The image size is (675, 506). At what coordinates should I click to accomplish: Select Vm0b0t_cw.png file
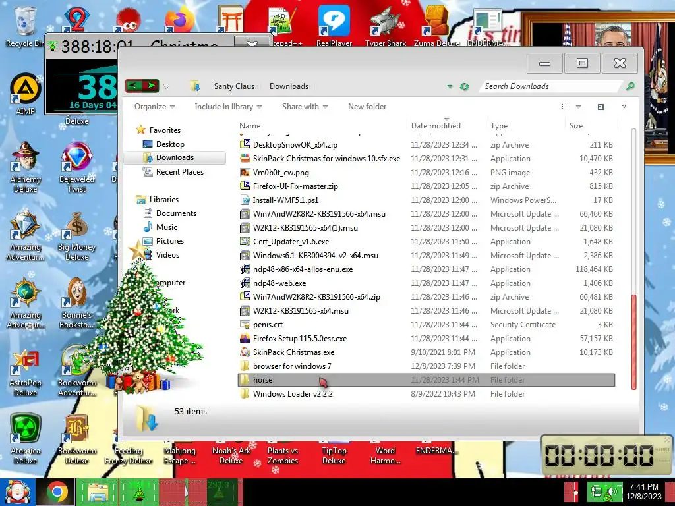tap(426, 173)
